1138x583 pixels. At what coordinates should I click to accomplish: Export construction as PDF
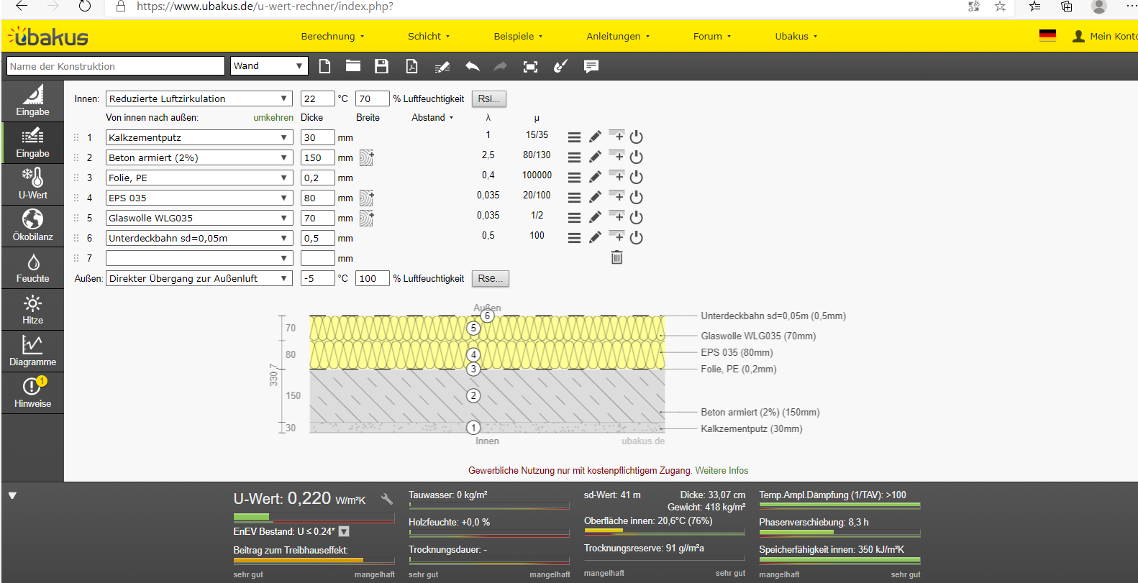click(x=411, y=66)
